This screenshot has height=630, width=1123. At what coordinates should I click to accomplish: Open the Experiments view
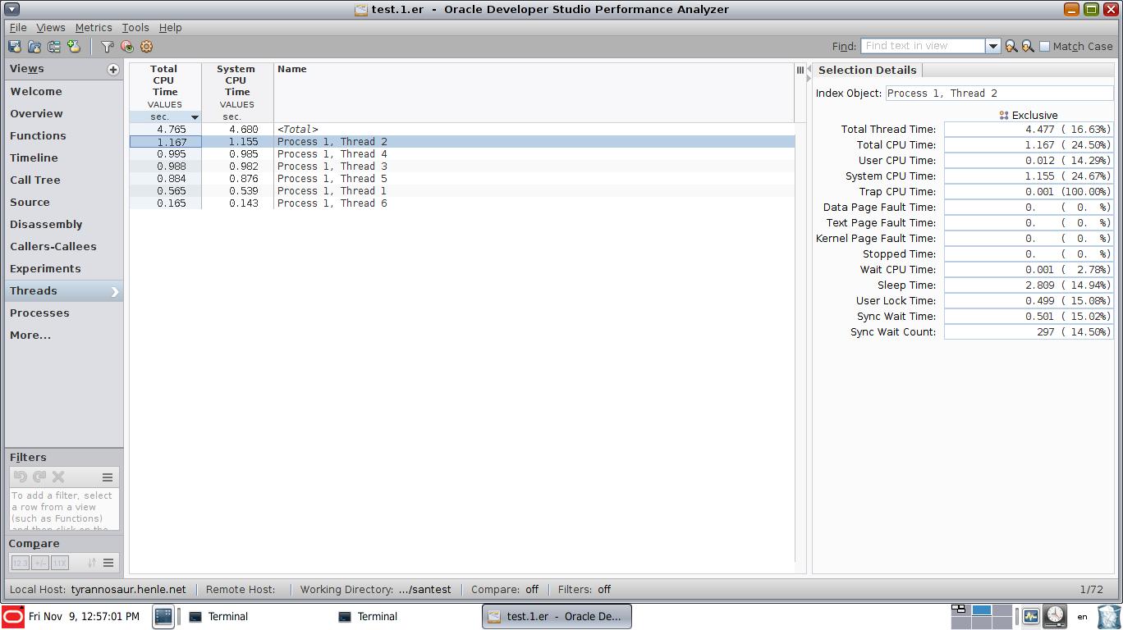tap(64, 269)
